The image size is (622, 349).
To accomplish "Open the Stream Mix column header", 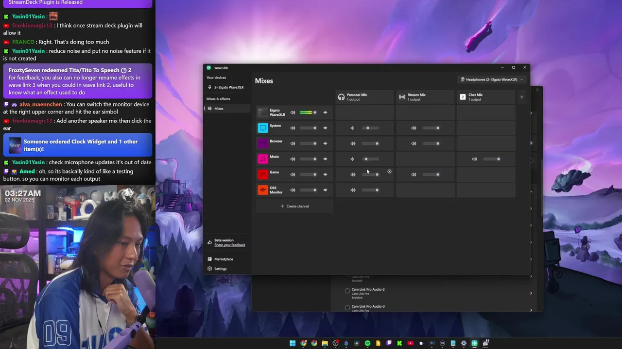I will pos(425,97).
